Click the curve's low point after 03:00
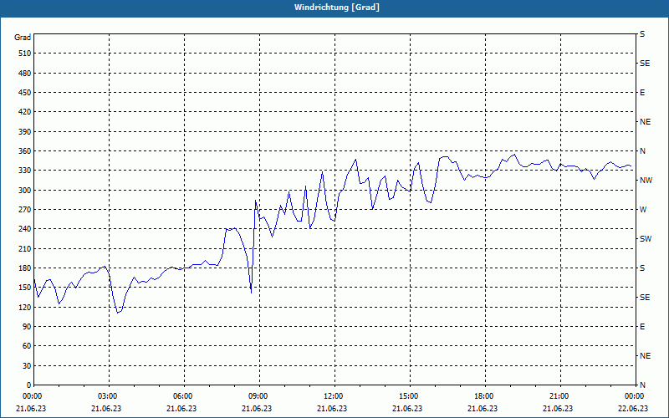Screen dimensions: 669x418 118,313
